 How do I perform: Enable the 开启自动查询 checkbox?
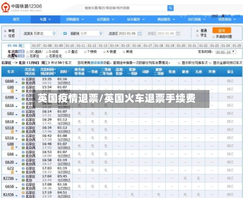pyautogui.click(x=213, y=36)
